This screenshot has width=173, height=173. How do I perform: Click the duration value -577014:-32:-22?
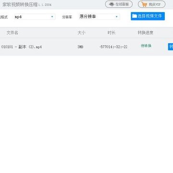point(113,47)
